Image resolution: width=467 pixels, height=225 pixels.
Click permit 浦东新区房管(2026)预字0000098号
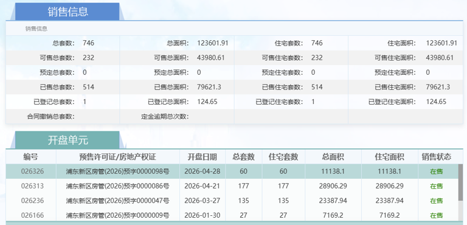pos(117,171)
